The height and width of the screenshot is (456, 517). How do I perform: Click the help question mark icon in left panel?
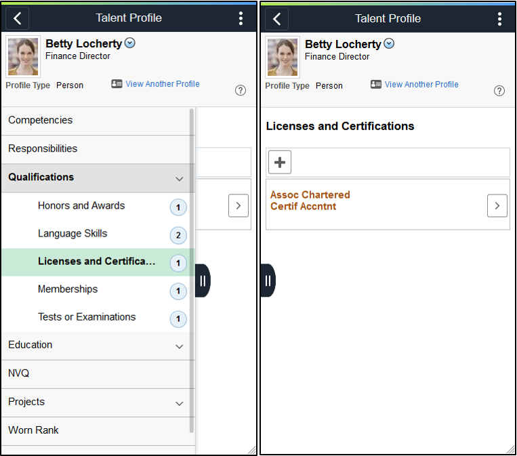241,91
